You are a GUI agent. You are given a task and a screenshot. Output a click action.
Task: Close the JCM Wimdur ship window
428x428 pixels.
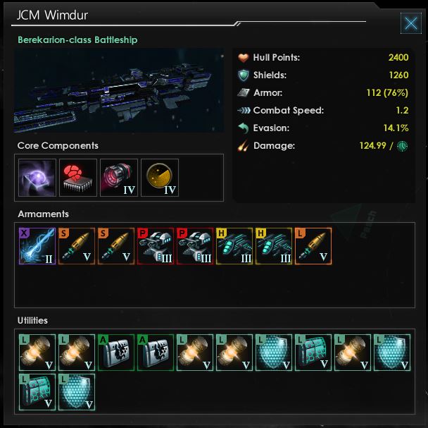[x=411, y=23]
